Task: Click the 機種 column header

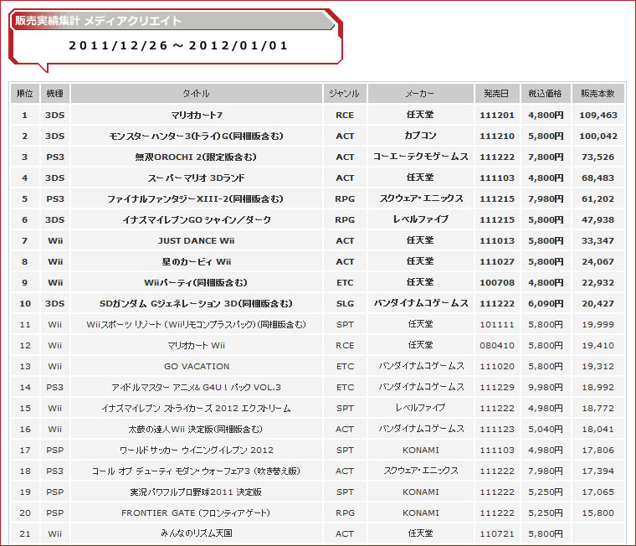Action: [x=54, y=93]
